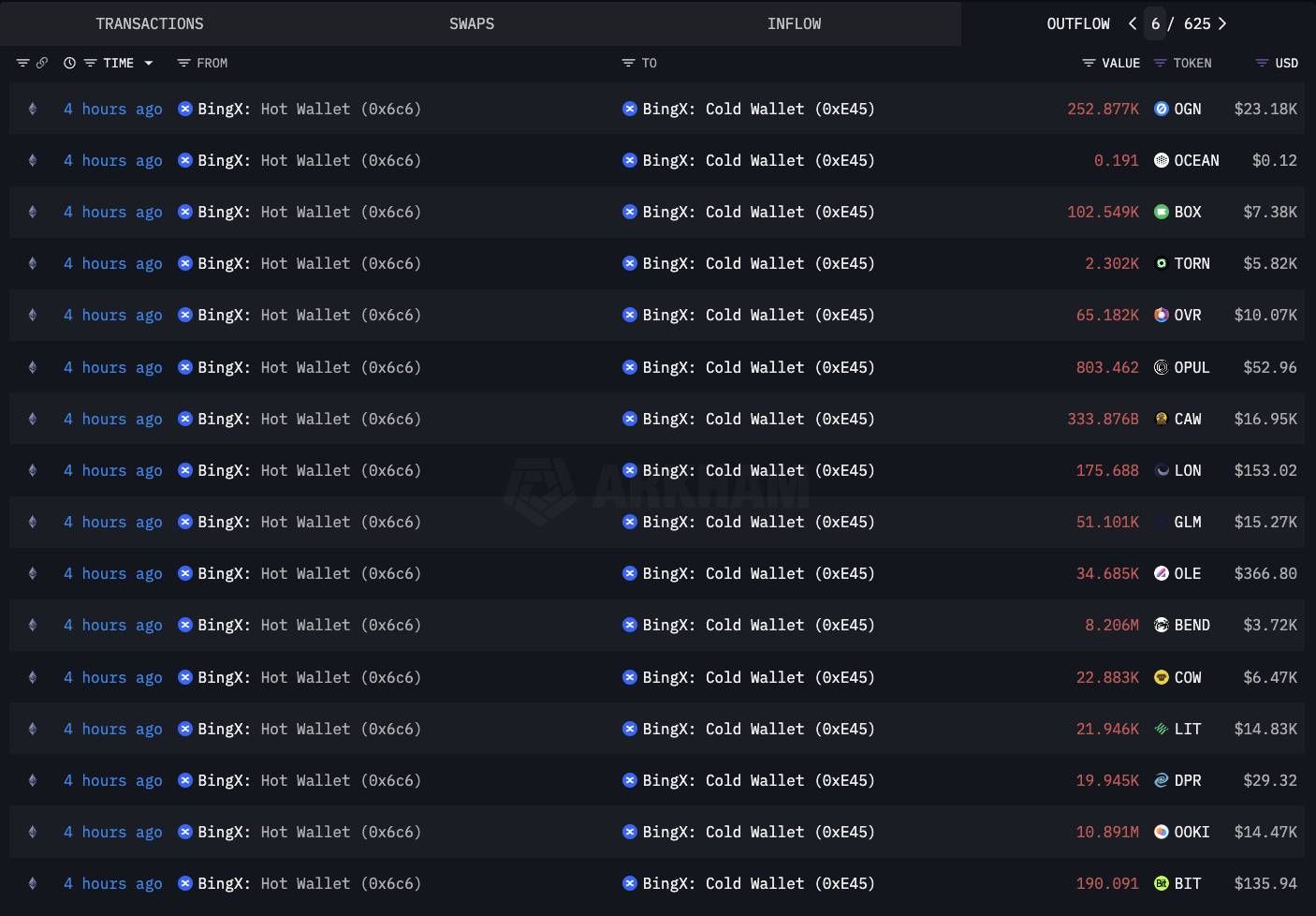Click the LON token icon
The width and height of the screenshot is (1316, 916).
click(1162, 470)
